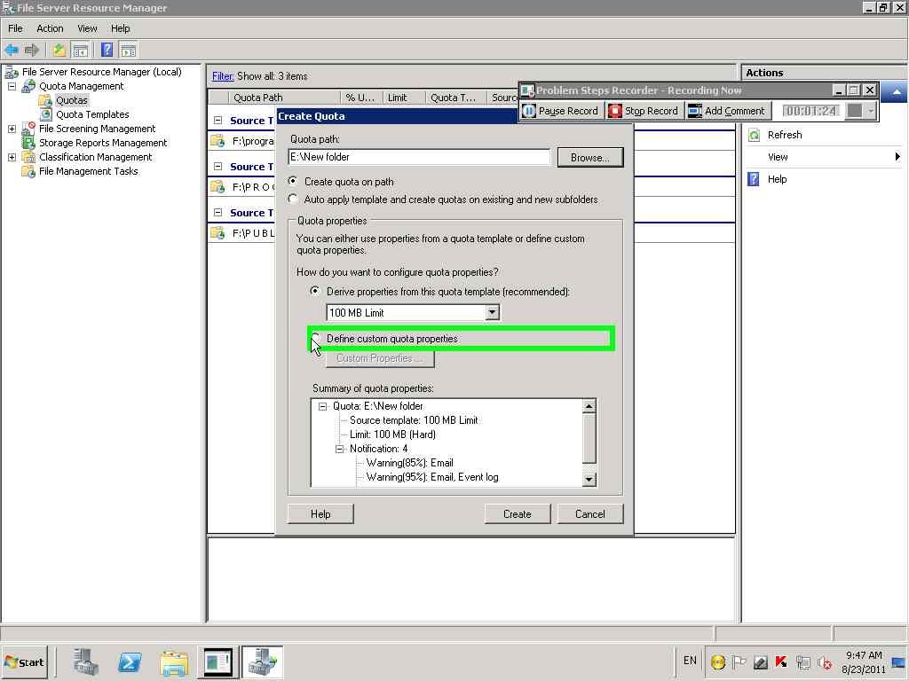Click the Help question mark toolbar icon
This screenshot has height=681, width=909.
click(107, 50)
